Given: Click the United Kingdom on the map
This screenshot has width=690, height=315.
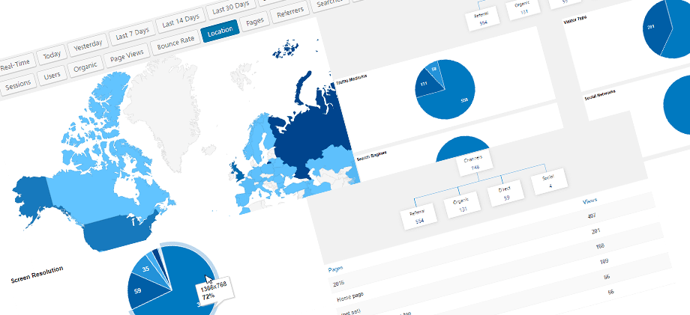Looking at the screenshot, I should tap(238, 172).
